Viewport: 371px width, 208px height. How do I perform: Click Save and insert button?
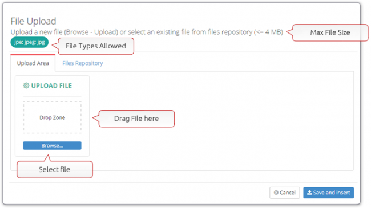point(329,193)
